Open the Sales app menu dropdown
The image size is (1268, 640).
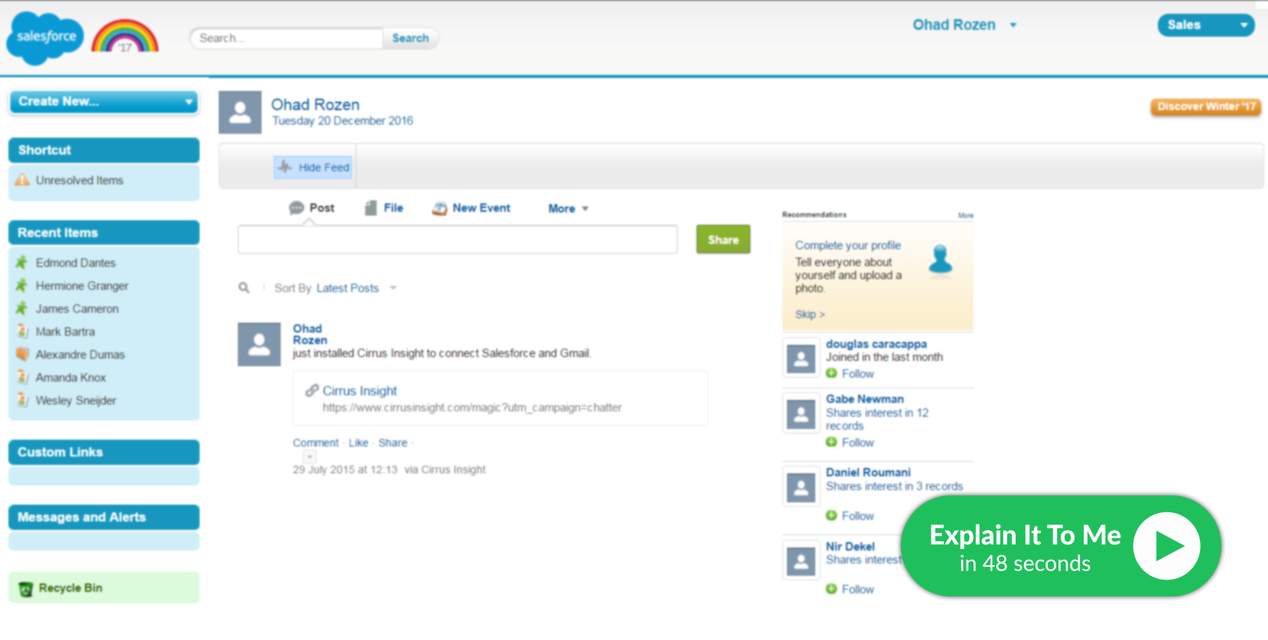click(1206, 25)
